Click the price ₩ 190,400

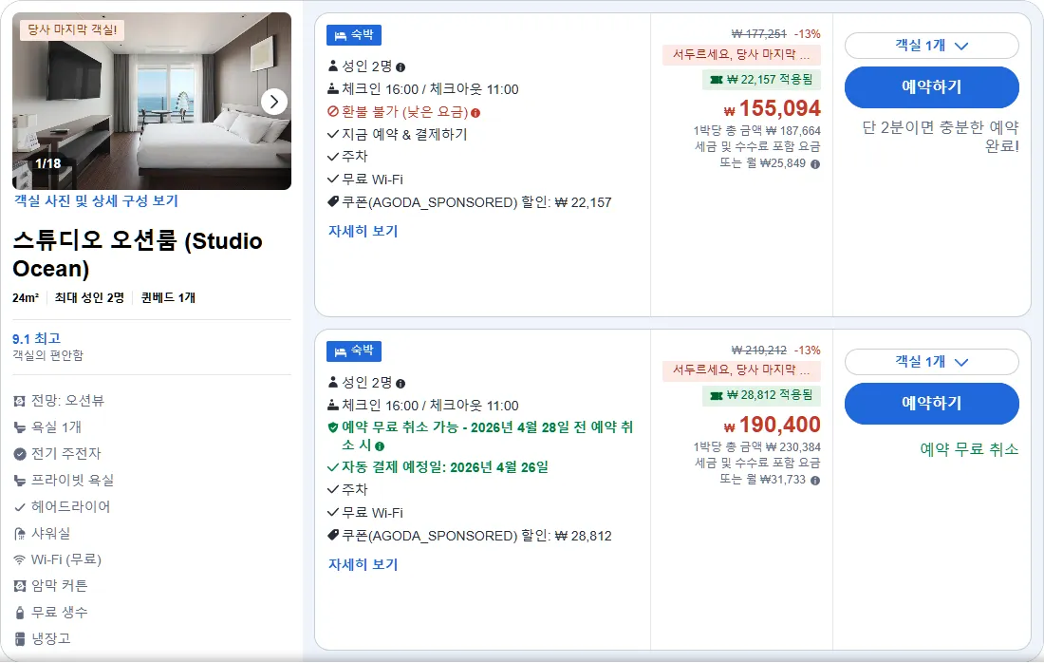(773, 425)
